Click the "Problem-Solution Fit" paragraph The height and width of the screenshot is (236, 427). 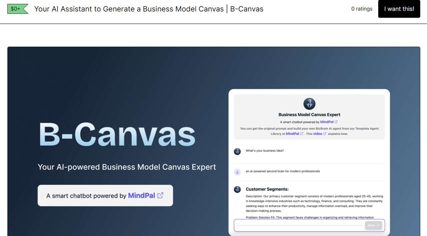[x=310, y=217]
